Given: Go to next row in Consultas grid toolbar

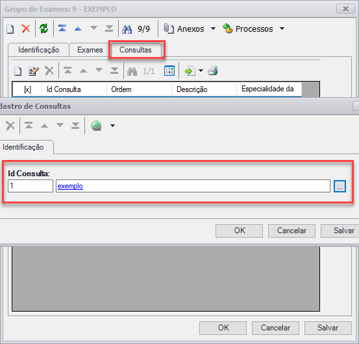Looking at the screenshot, I should tap(99, 70).
